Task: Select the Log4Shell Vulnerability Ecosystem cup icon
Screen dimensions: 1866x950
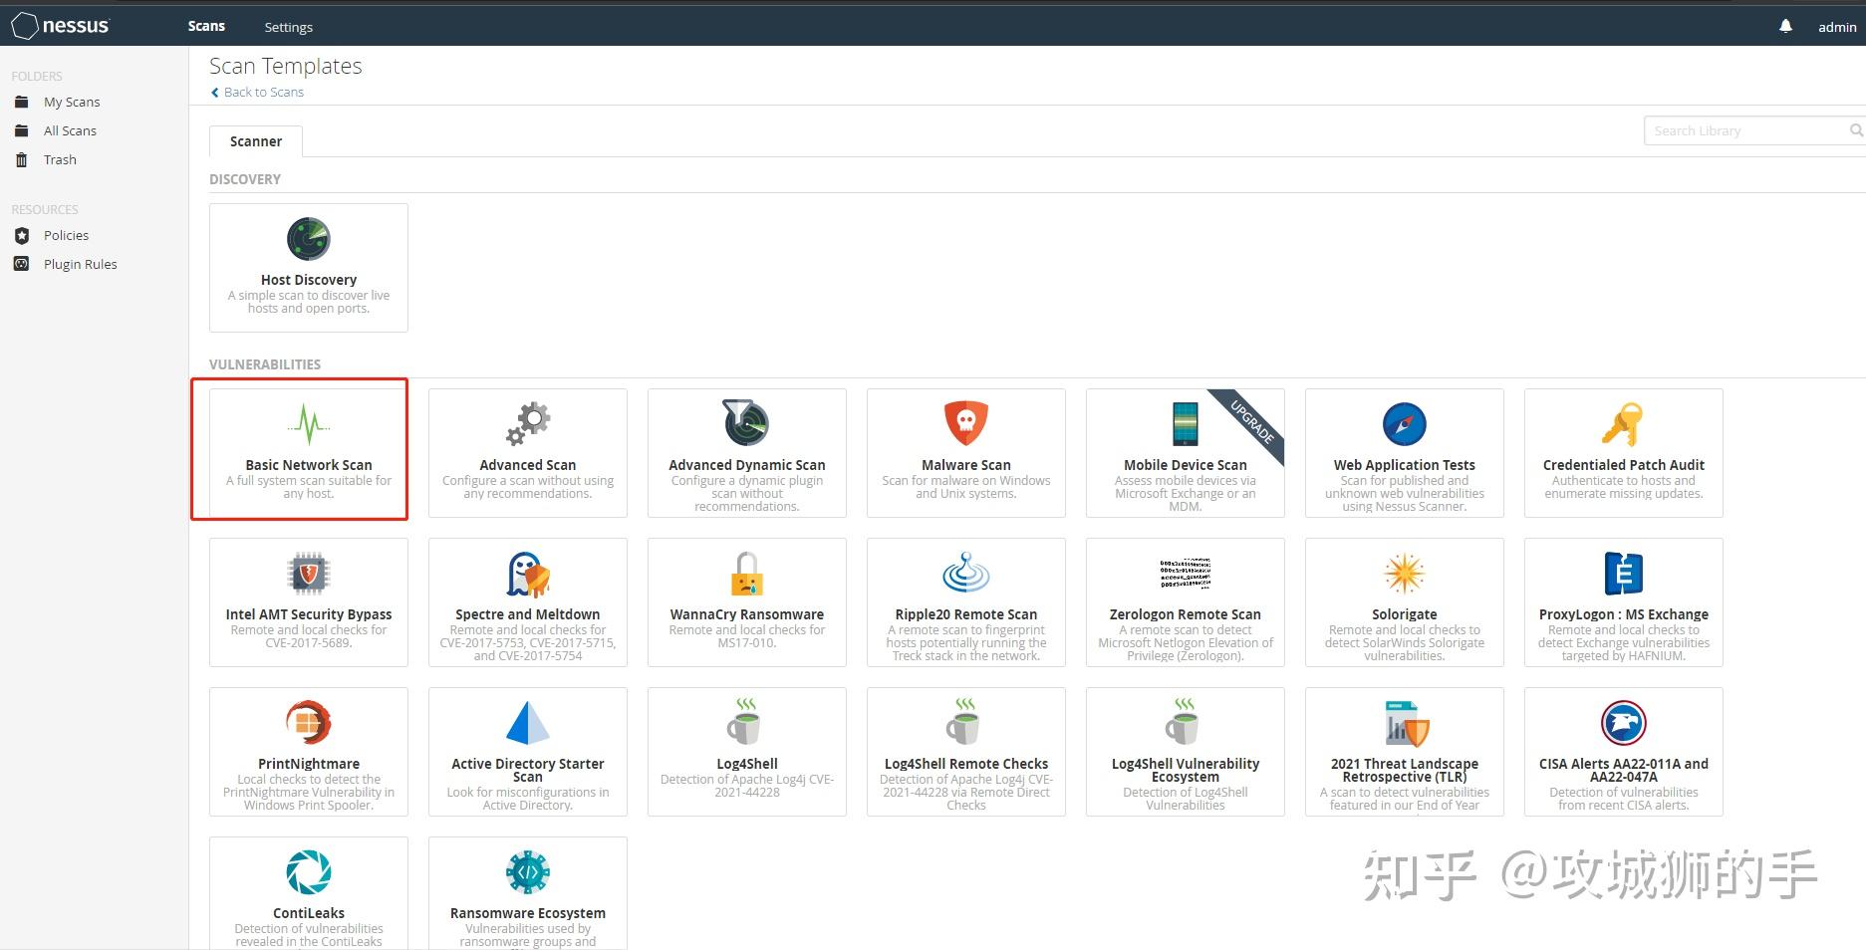Action: (x=1184, y=722)
